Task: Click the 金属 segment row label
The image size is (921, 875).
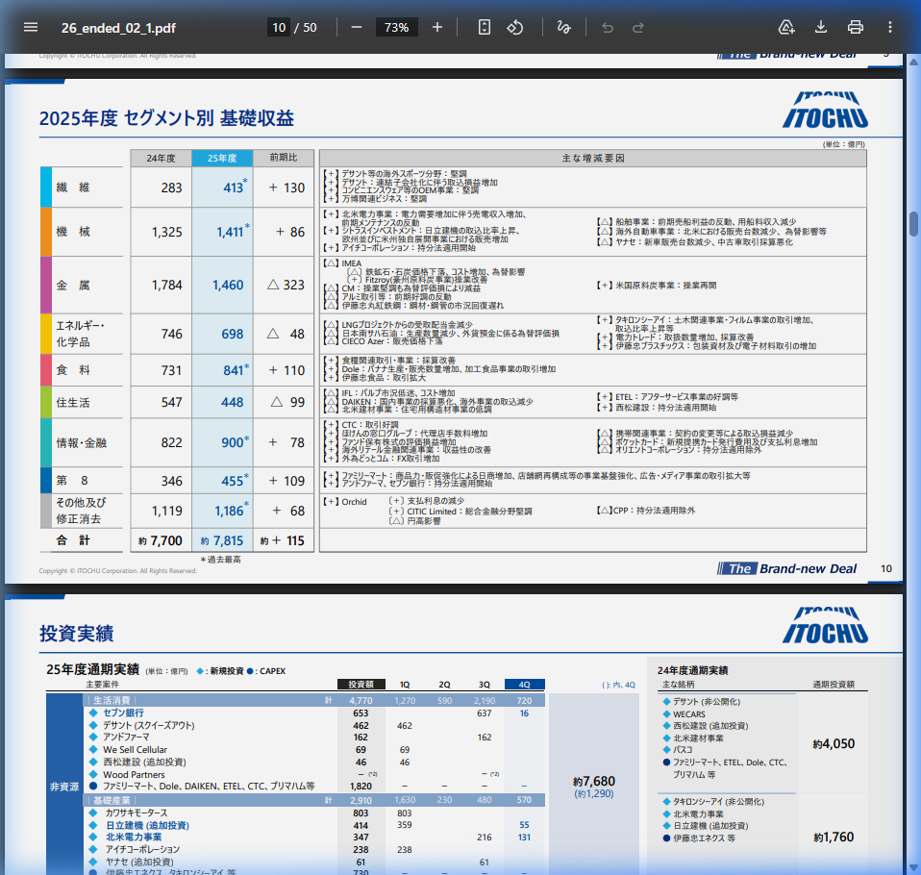Action: point(73,285)
